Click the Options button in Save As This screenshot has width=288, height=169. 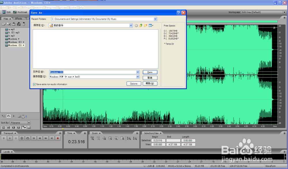(x=134, y=83)
